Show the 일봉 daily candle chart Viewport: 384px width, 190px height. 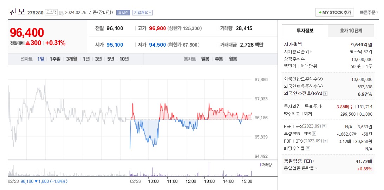205,59
